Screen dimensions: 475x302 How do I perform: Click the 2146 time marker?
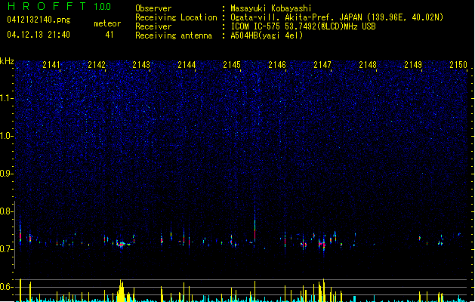[x=277, y=65]
